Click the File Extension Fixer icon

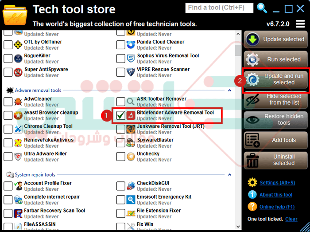click(131, 213)
